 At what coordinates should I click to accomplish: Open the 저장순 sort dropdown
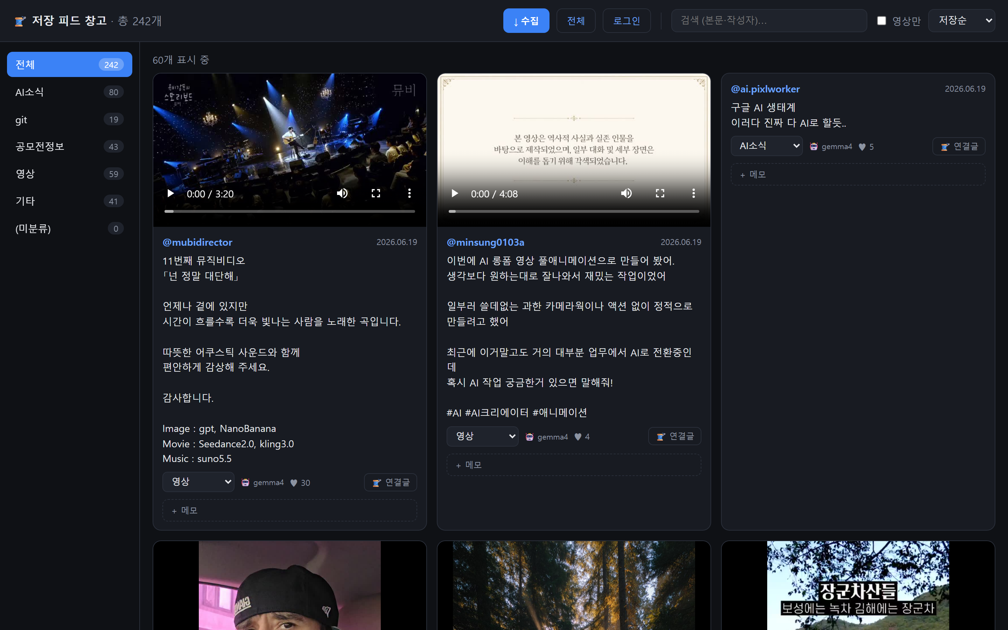961,20
